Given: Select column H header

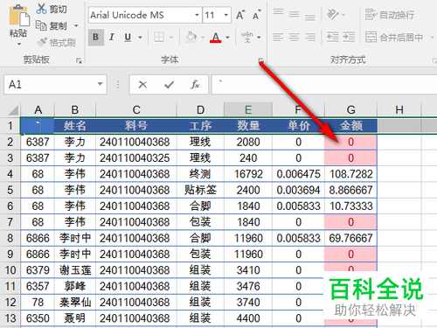Looking at the screenshot, I should pyautogui.click(x=399, y=110).
